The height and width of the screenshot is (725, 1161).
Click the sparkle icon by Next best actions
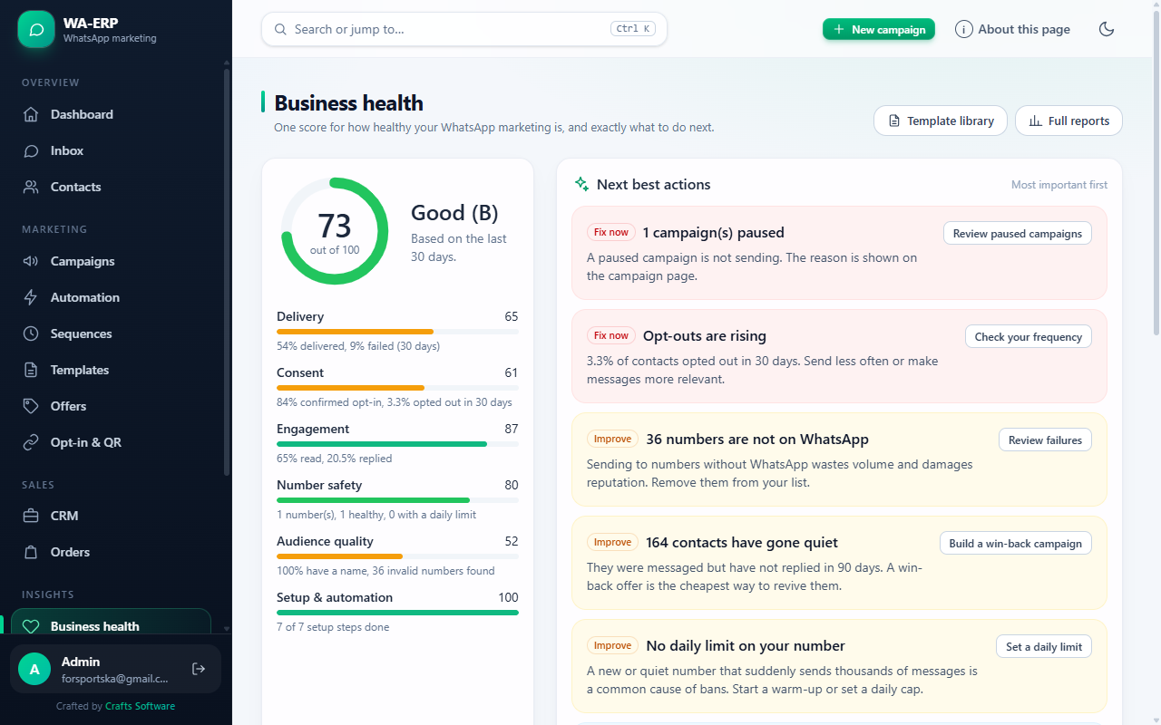click(582, 184)
